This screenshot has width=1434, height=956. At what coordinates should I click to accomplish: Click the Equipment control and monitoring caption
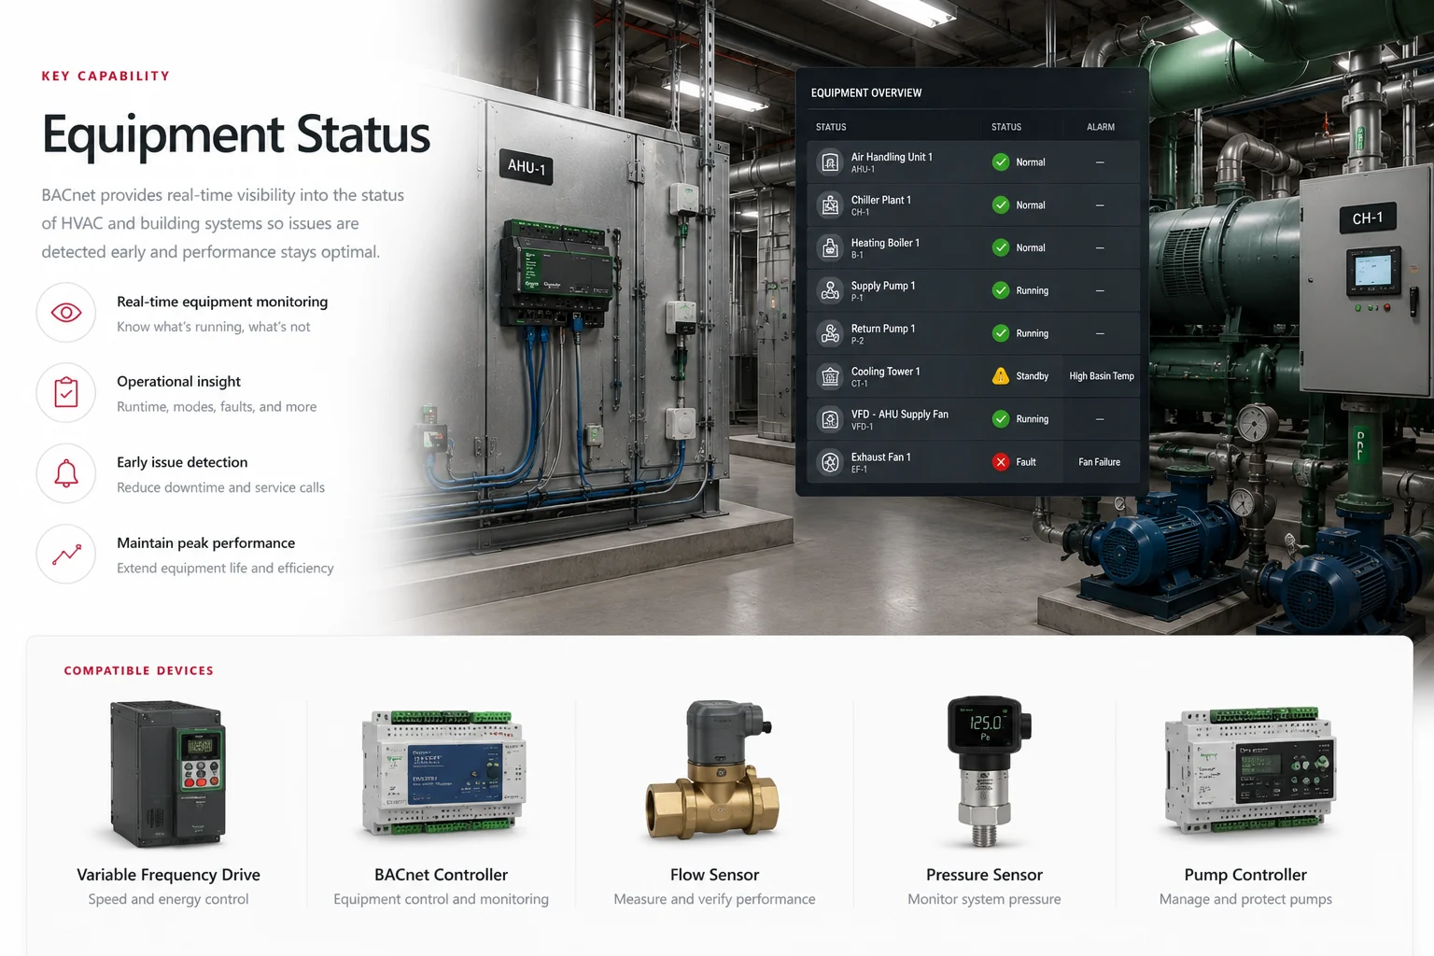point(441,899)
